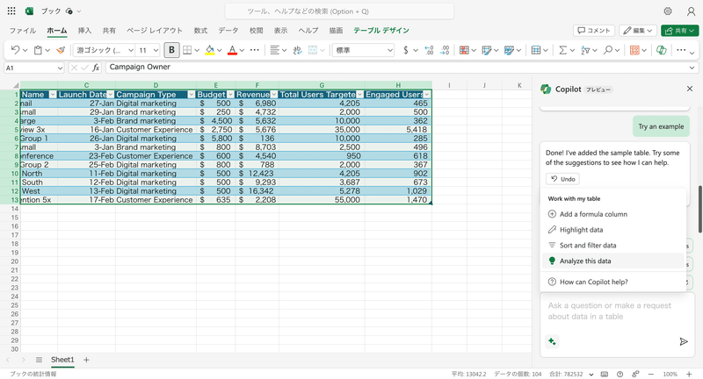Apply the font color A icon
The height and width of the screenshot is (379, 703).
click(x=232, y=50)
